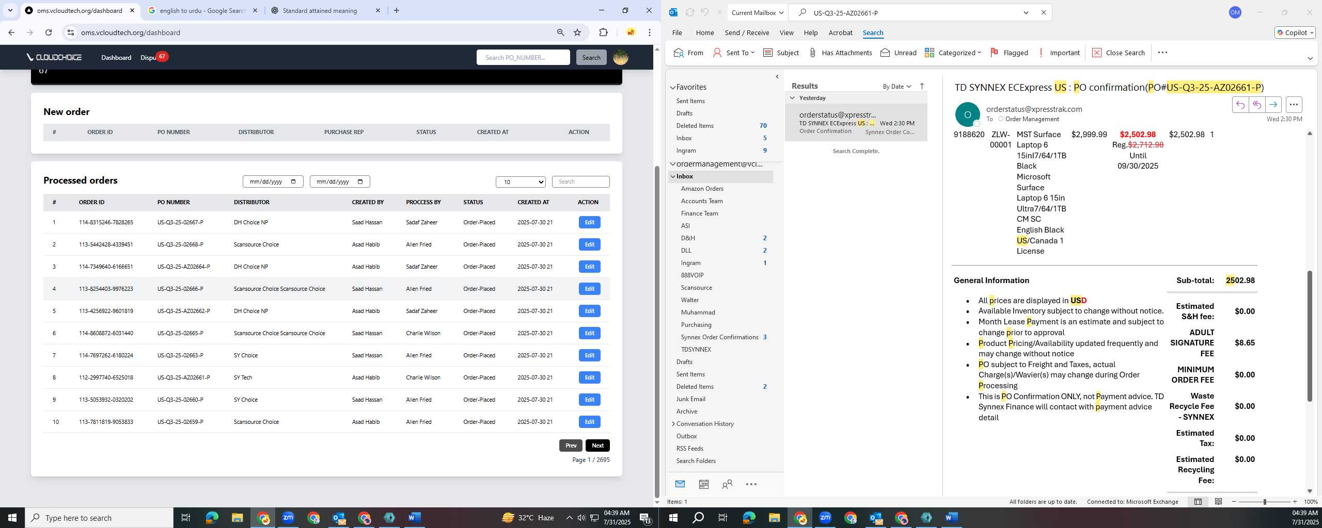Click Outlook forward arrow icon
This screenshot has height=528, width=1322.
[1273, 105]
